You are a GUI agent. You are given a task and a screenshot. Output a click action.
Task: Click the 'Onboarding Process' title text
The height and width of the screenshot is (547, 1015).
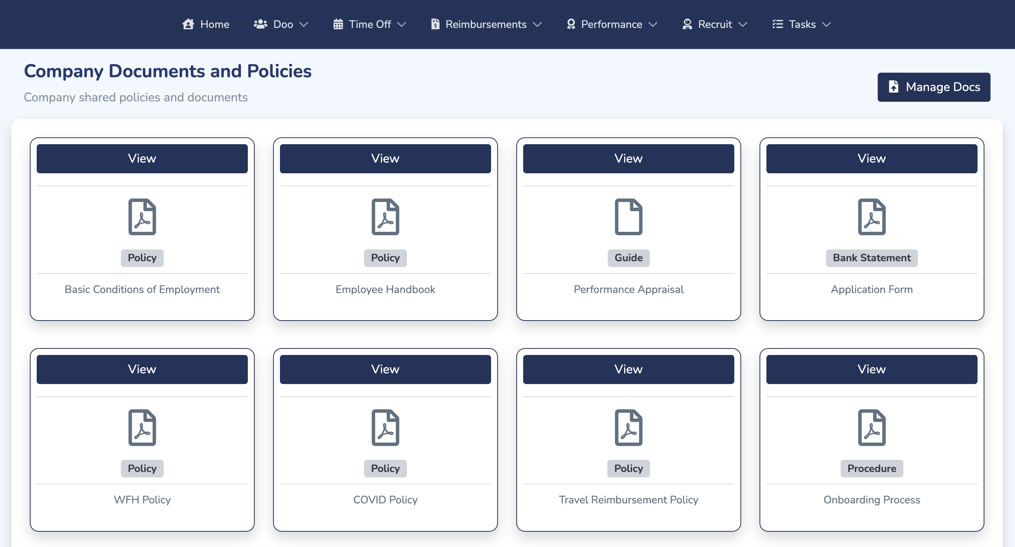tap(872, 500)
